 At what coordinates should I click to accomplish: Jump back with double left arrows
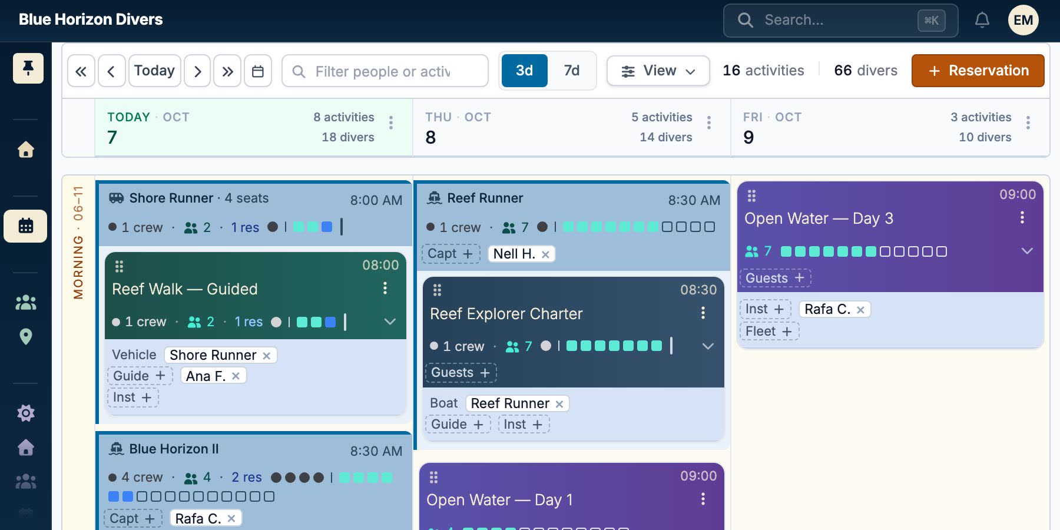pos(81,71)
